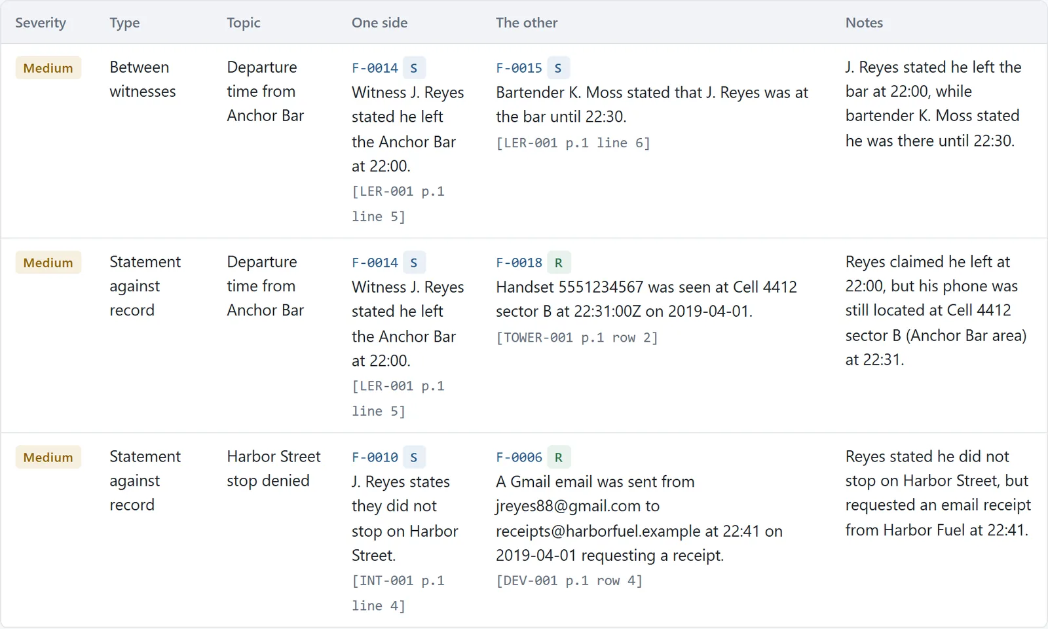Click the Between witnesses type cell
Image resolution: width=1048 pixels, height=629 pixels.
point(143,79)
